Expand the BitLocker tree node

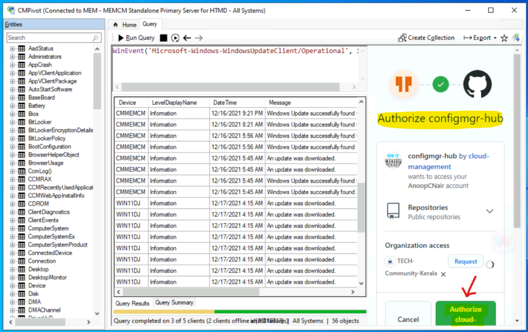tap(12, 122)
